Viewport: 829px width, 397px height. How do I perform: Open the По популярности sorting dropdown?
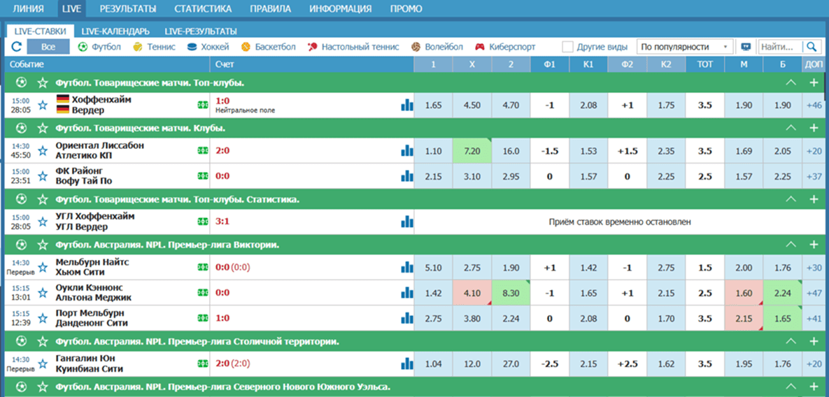tap(684, 47)
